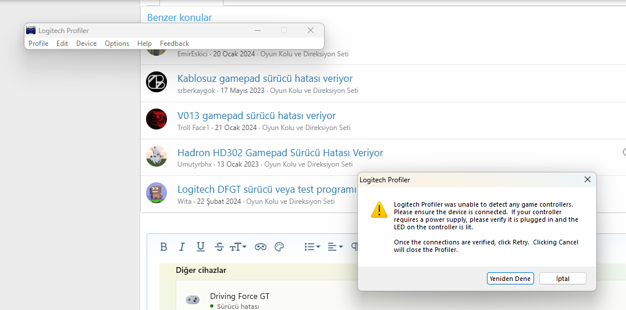Apply strikethrough in the forum editor
Screen dimensions: 626x310
click(x=219, y=247)
